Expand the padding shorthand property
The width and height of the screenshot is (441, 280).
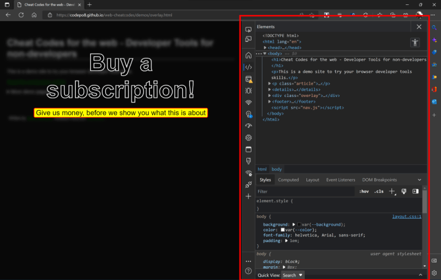click(286, 241)
